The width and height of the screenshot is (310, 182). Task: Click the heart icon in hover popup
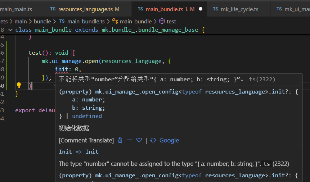tap(139, 140)
